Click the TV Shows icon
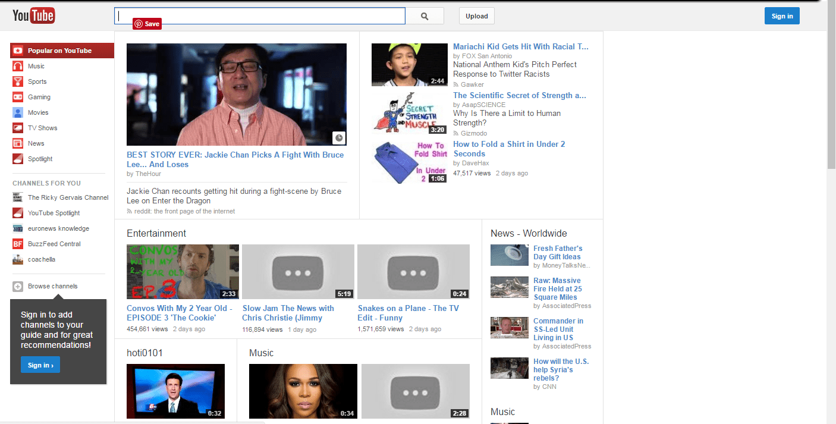Viewport: 836px width, 424px height. tap(18, 128)
